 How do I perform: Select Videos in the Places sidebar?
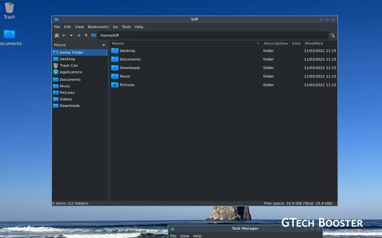coord(66,99)
